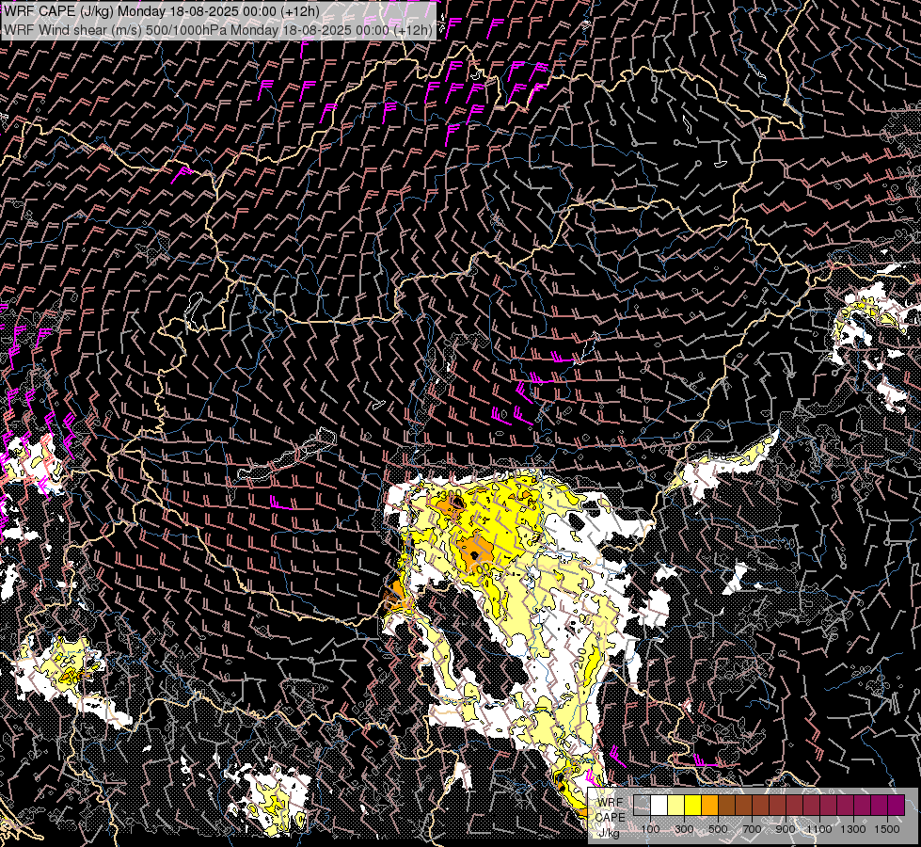Screen dimensions: 921x847
Task: Click the WRF CAPE (J/kg) title line
Action: pos(162,11)
